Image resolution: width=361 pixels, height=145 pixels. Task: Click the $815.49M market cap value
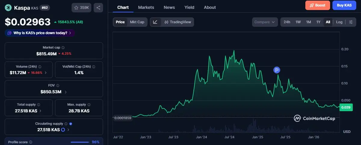pyautogui.click(x=46, y=53)
